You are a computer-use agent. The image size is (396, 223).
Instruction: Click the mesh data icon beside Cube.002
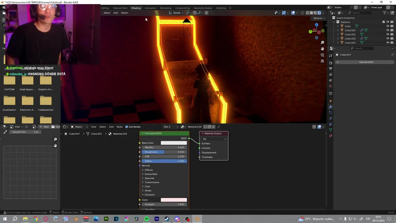coord(362,34)
